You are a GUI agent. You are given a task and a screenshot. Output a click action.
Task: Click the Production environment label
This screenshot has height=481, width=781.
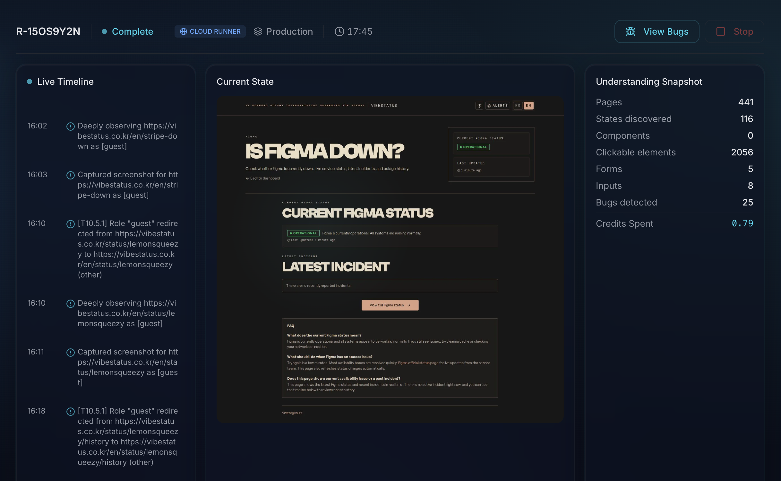click(x=289, y=31)
